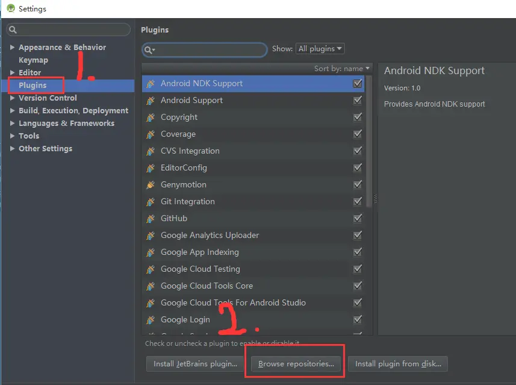Click the plugin search field
The width and height of the screenshot is (516, 385).
pos(204,50)
